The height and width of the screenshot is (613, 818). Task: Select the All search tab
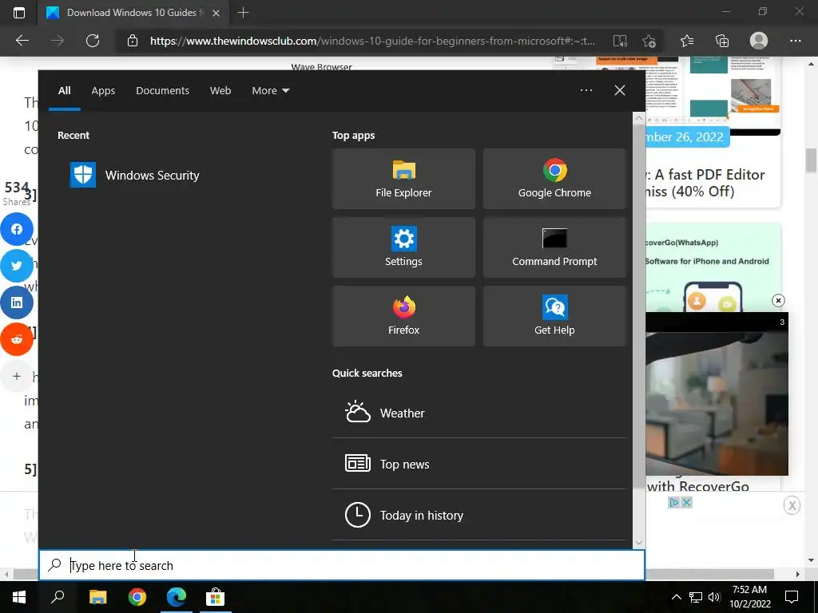pos(64,91)
